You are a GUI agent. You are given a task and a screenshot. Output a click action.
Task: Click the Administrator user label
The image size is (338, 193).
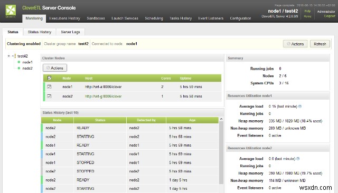pyautogui.click(x=326, y=12)
